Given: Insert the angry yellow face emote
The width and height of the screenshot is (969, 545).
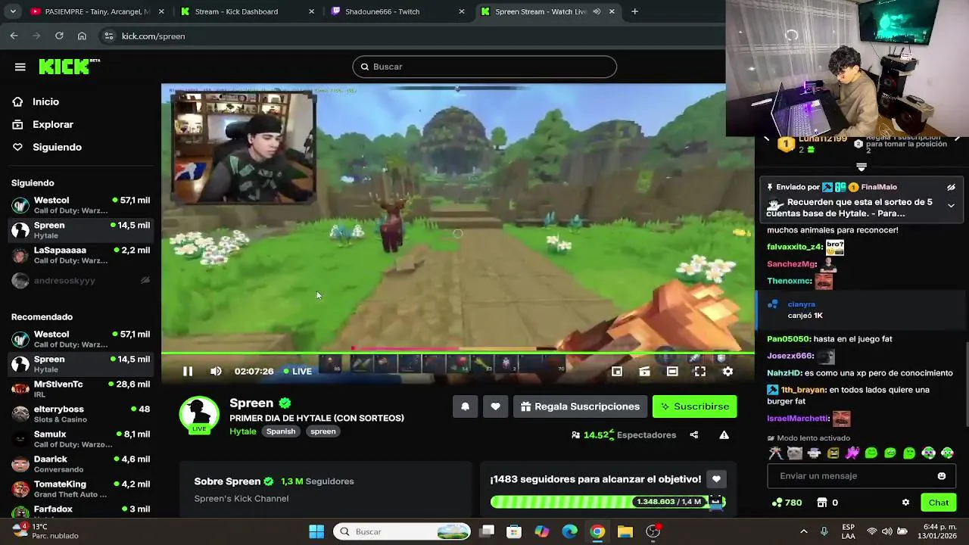Looking at the screenshot, I should 833,453.
